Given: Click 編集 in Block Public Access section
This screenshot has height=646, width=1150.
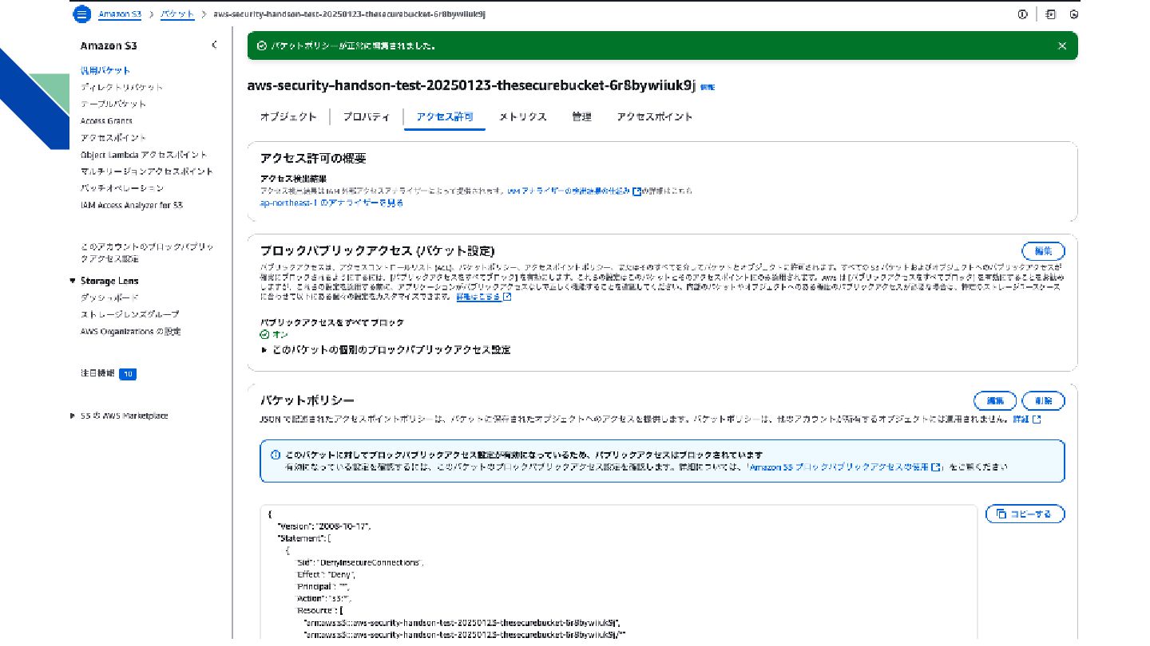Looking at the screenshot, I should click(1043, 250).
